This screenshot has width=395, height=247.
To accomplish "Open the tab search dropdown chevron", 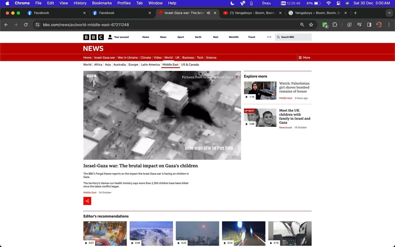I will click(389, 13).
